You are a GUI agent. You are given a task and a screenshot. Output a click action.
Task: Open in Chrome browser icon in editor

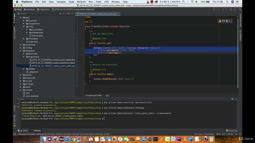220,21
